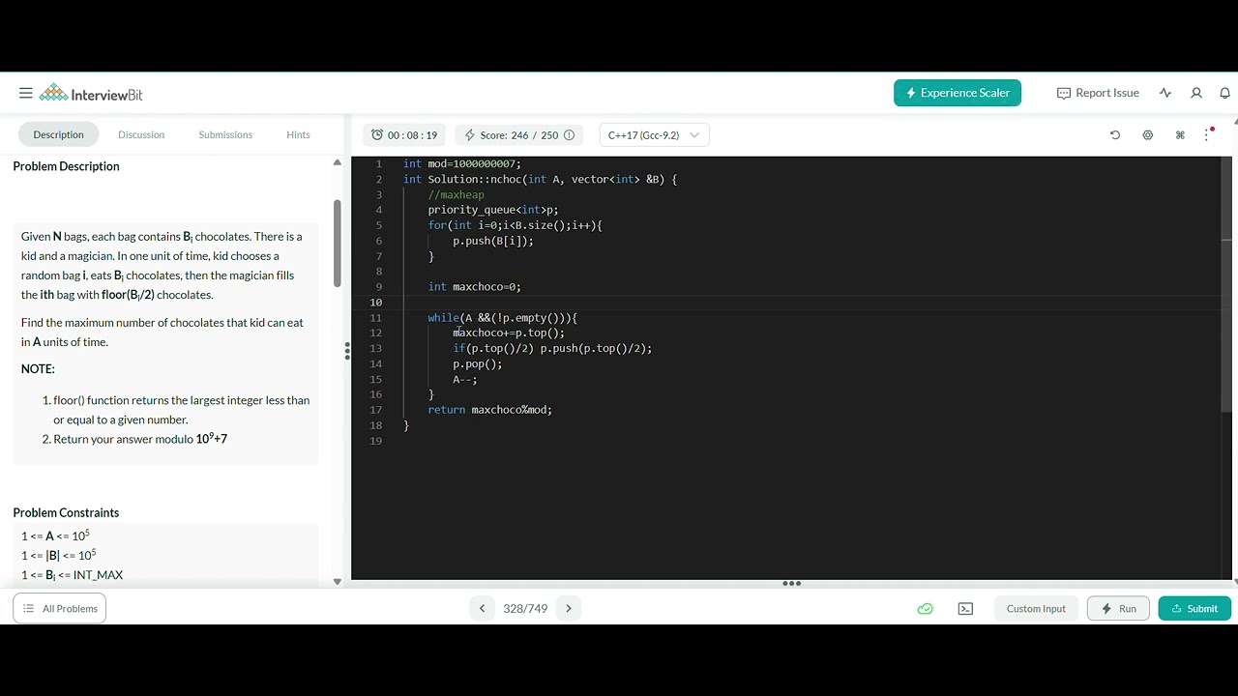
Task: Click the timer clock icon
Action: (x=377, y=135)
